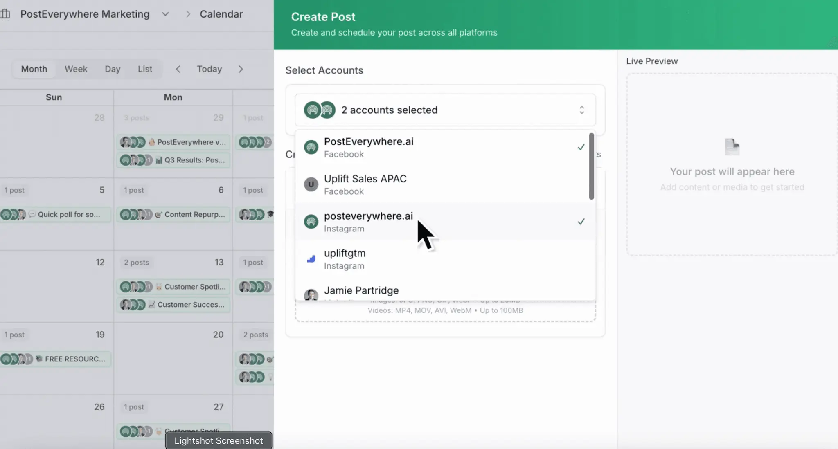Screen dimensions: 838x449
Task: Select Uplift Sales APAC Facebook account
Action: coord(442,184)
